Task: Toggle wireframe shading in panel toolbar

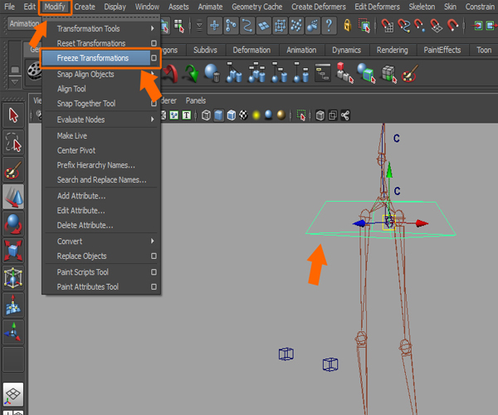Action: 206,115
